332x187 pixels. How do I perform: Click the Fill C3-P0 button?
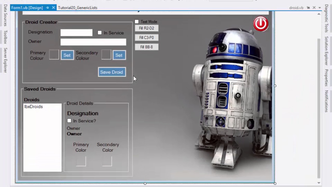click(x=147, y=37)
